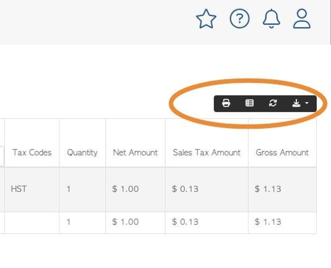Expand the download dropdown caret
Screen dimensions: 331x268
307,103
